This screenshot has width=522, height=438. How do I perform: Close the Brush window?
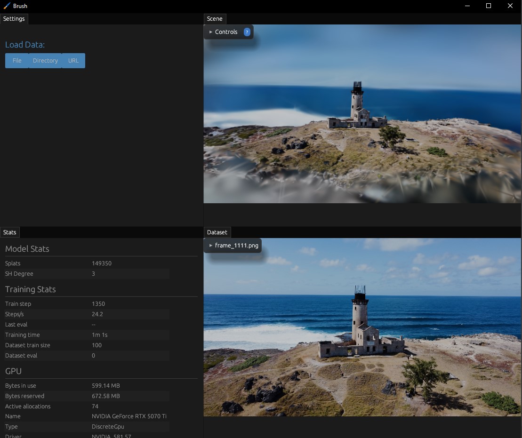(510, 6)
